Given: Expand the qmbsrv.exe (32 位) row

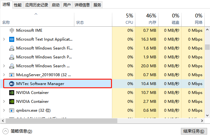Looking at the screenshot, I should (4, 110).
